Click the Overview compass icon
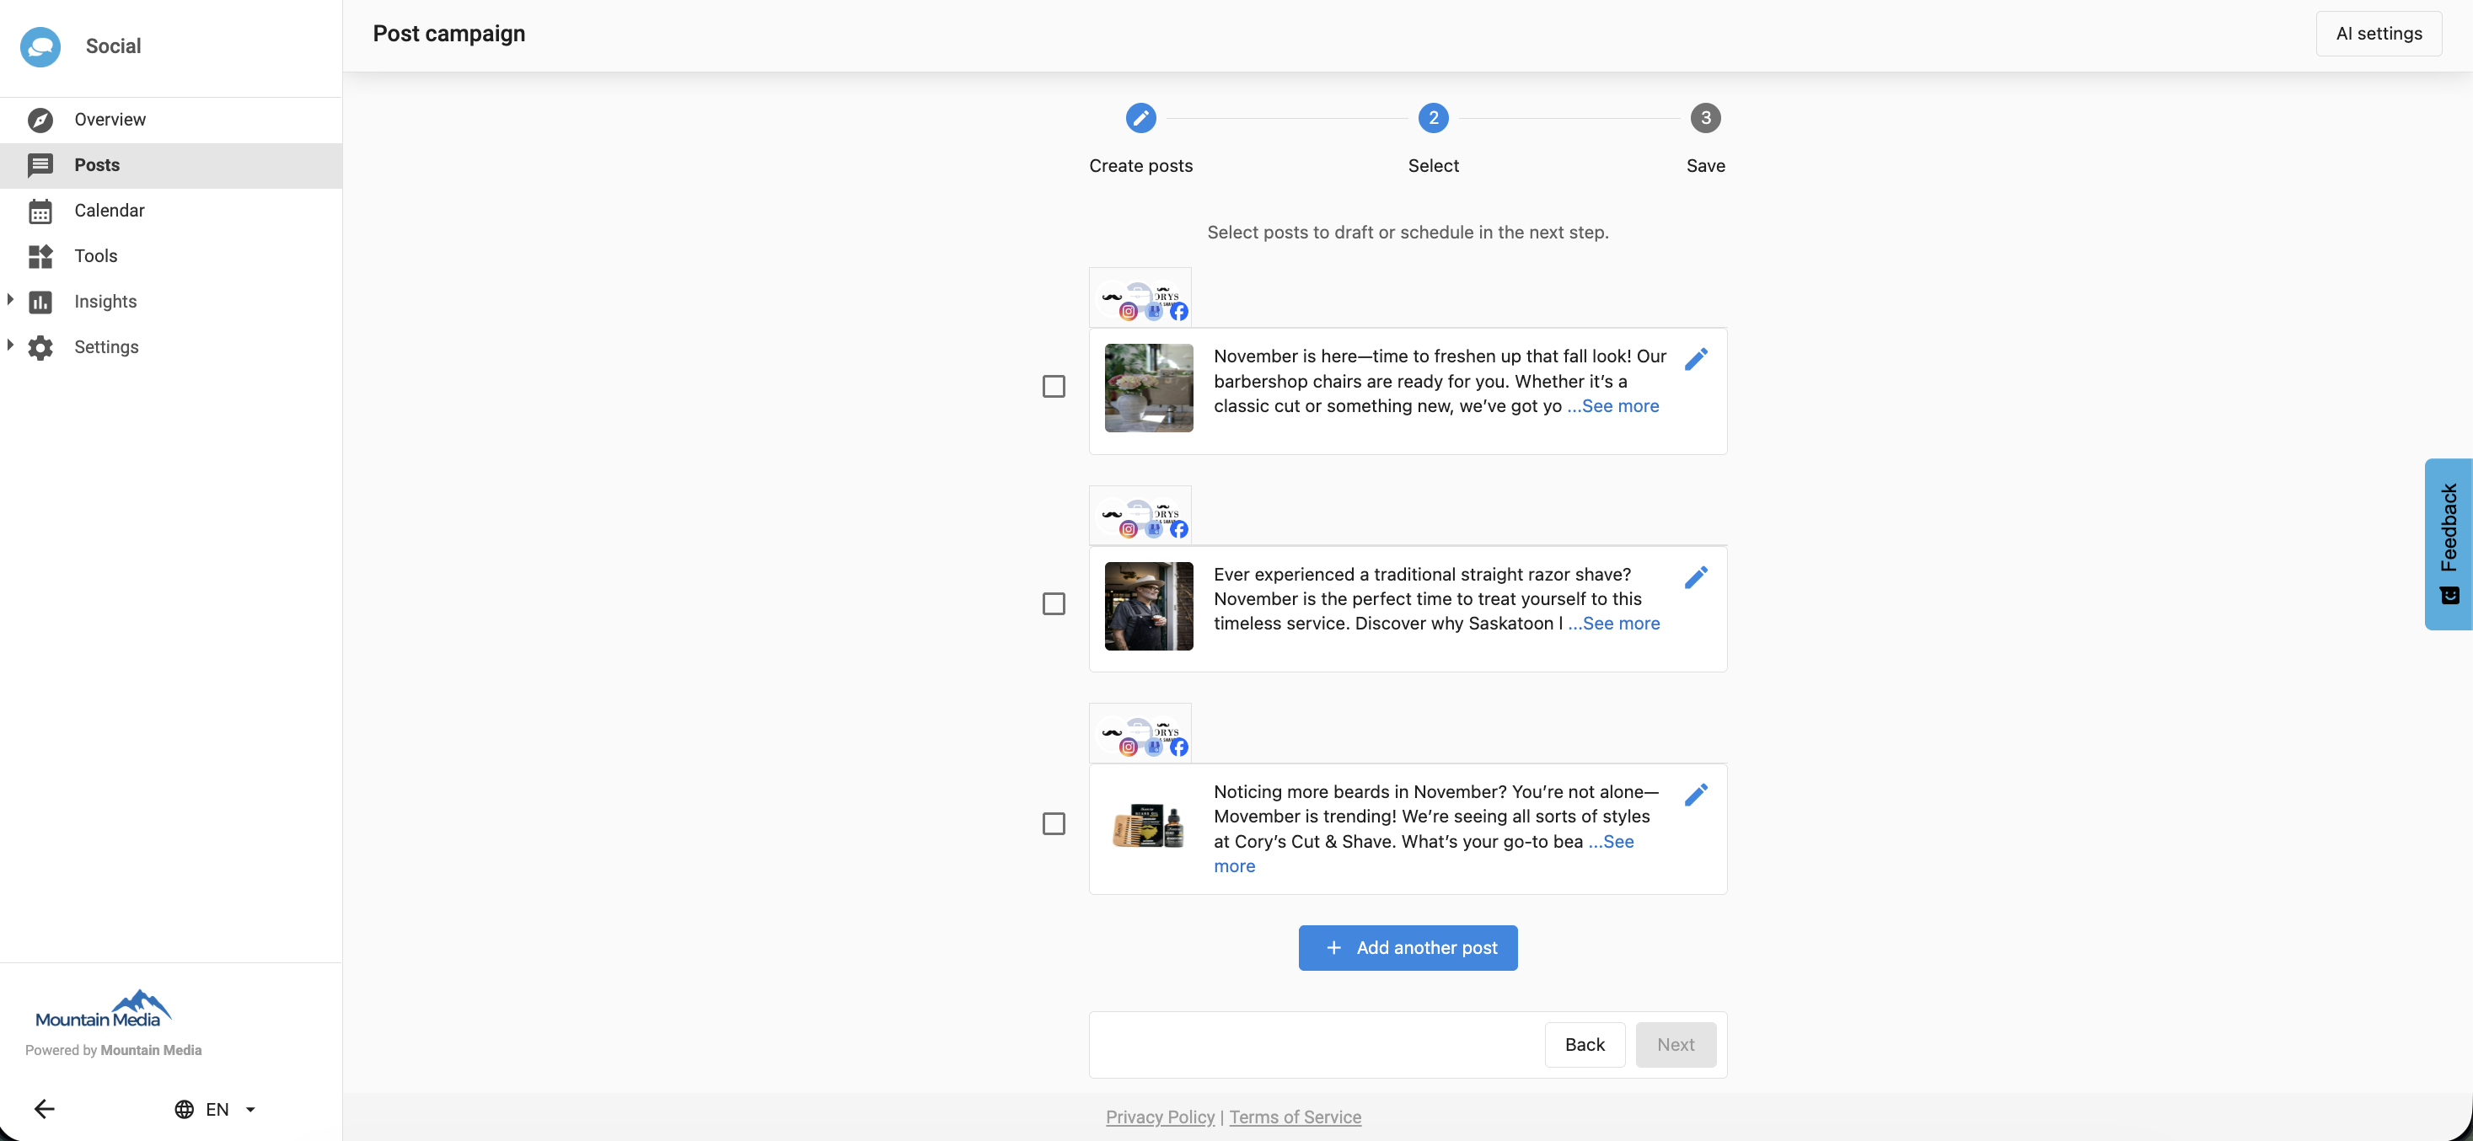Image resolution: width=2473 pixels, height=1141 pixels. [x=40, y=120]
